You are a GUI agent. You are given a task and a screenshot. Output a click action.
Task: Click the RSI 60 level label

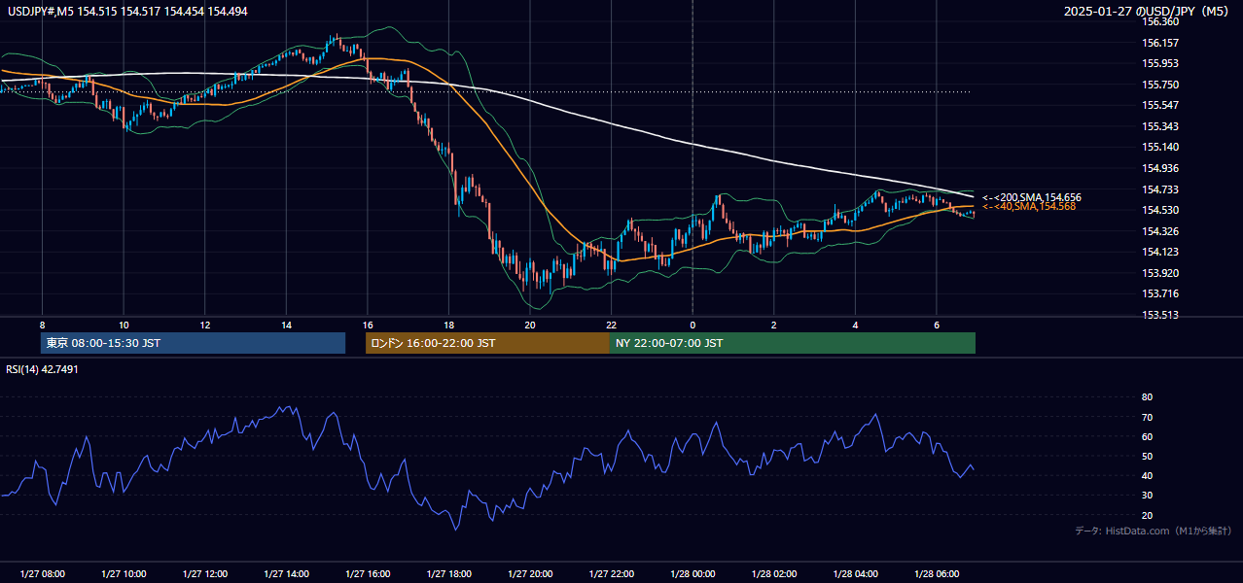point(1147,436)
